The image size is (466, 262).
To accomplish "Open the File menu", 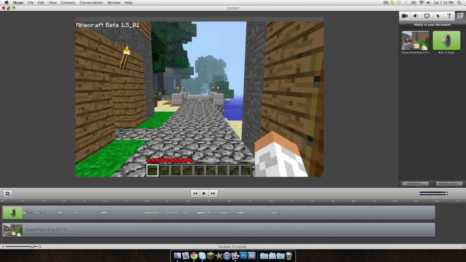I will click(x=31, y=3).
